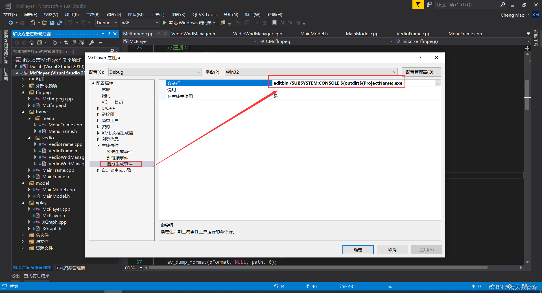Select Mcffmpeg.h in Solution Explorer
This screenshot has height=293, width=542.
point(55,105)
